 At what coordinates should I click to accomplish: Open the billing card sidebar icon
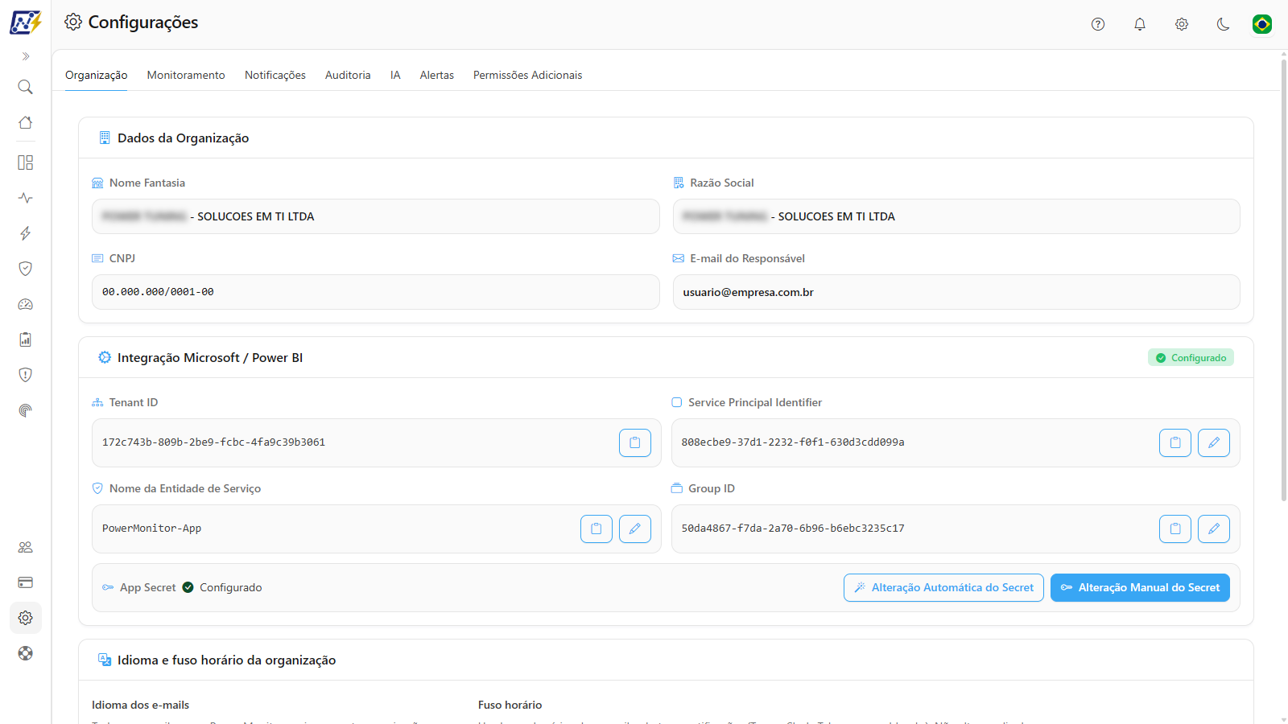pyautogui.click(x=26, y=582)
